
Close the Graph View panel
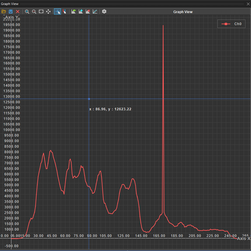point(248,4)
